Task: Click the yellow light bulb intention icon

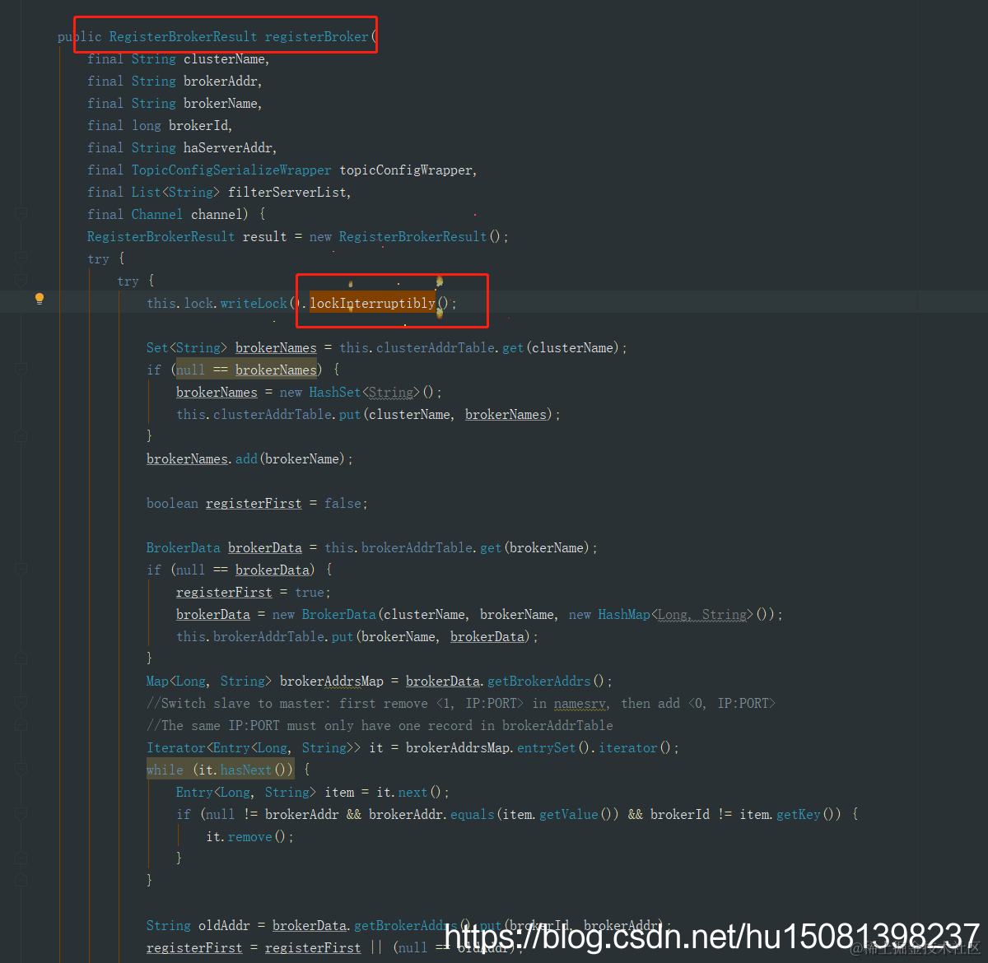Action: point(39,299)
